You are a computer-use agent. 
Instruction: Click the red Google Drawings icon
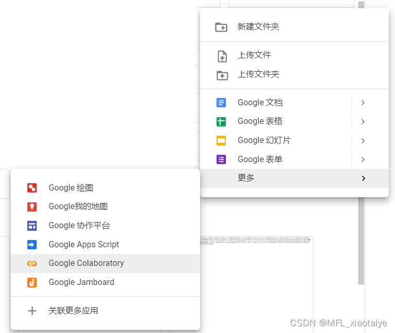pos(32,188)
